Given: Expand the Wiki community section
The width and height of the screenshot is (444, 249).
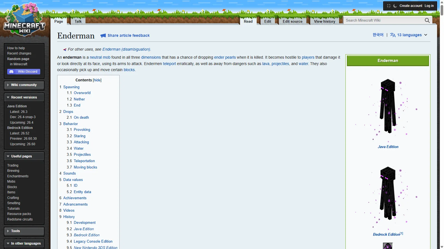Looking at the screenshot, I should [x=24, y=85].
